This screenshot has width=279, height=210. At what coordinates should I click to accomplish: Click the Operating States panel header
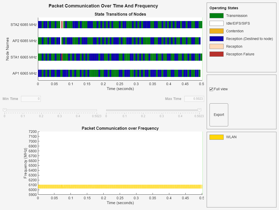(x=223, y=8)
